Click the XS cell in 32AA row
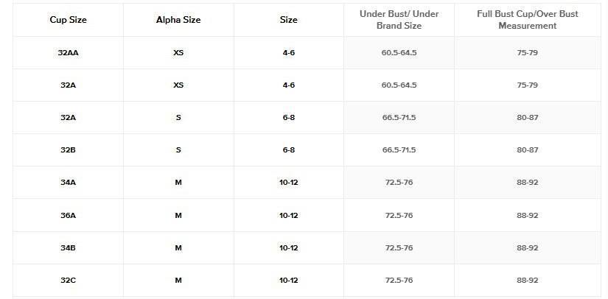Image resolution: width=608 pixels, height=299 pixels. pos(178,53)
